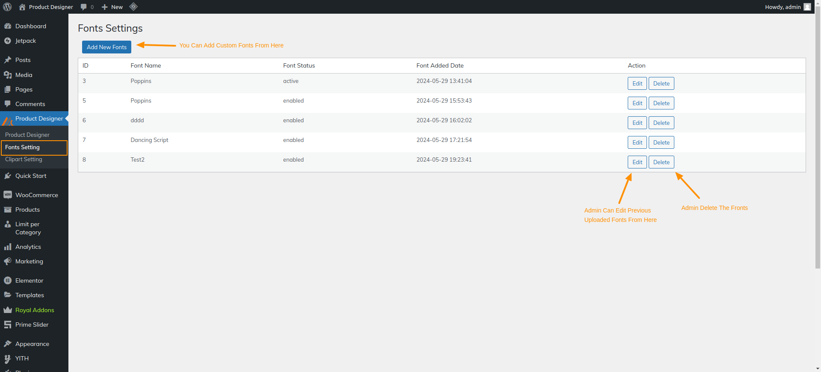Click the WooCommerce icon
Viewport: 821px width, 372px height.
8,195
